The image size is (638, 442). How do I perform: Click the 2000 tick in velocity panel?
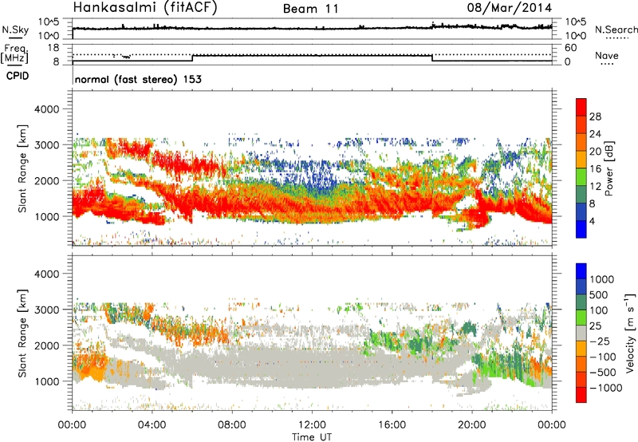46,345
